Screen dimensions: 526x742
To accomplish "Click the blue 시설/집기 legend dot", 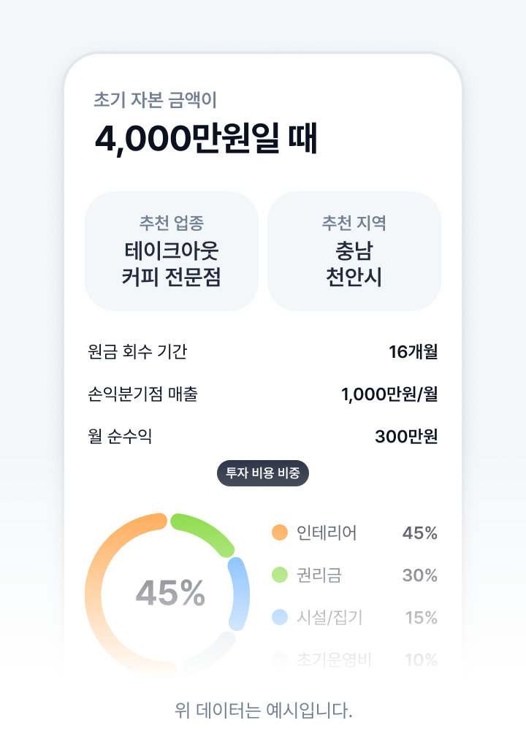I will click(x=280, y=617).
